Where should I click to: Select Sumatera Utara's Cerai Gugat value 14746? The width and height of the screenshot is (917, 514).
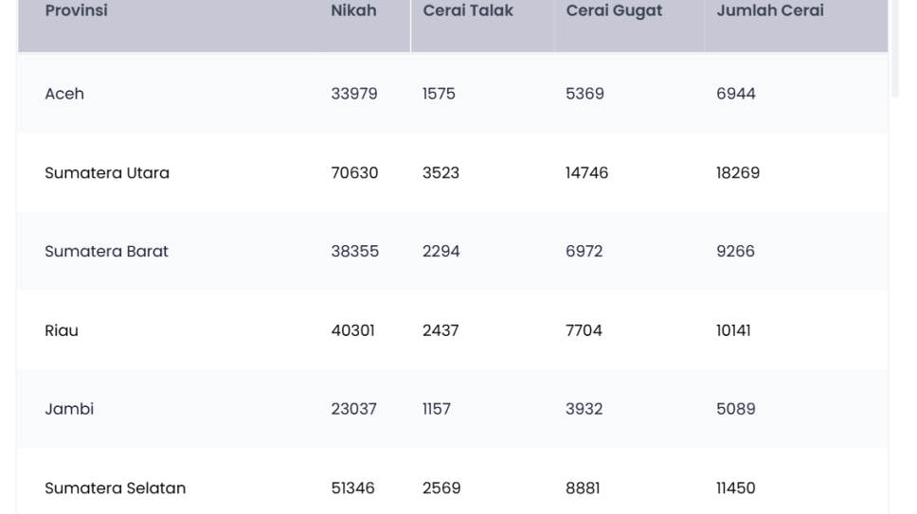(x=587, y=173)
